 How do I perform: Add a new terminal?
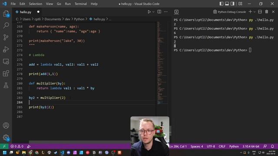(250, 12)
